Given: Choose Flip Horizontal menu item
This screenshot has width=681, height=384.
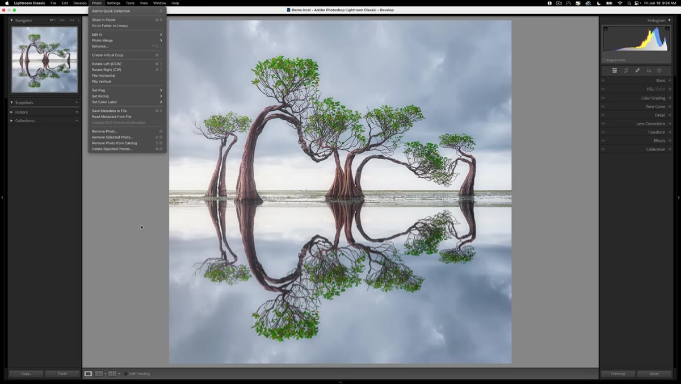Looking at the screenshot, I should point(127,76).
